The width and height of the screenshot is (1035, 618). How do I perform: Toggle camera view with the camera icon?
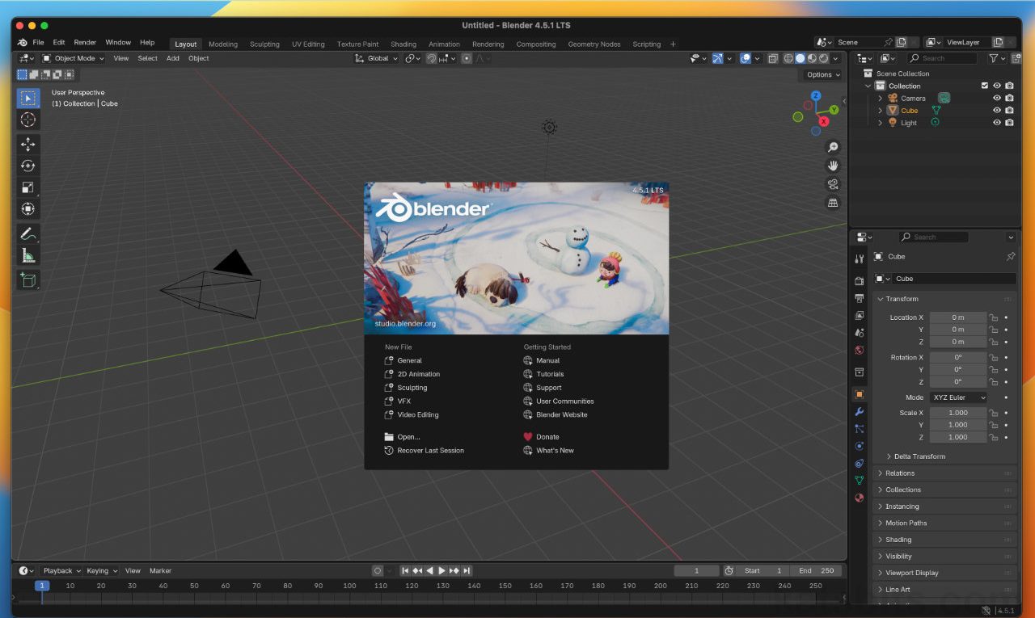point(833,184)
